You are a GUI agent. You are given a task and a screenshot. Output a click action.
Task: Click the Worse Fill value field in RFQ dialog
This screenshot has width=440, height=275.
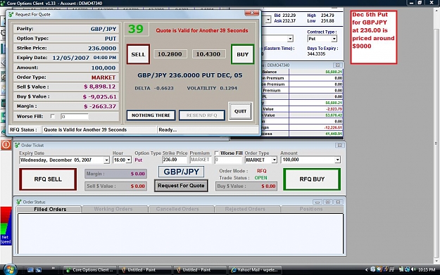(75, 116)
